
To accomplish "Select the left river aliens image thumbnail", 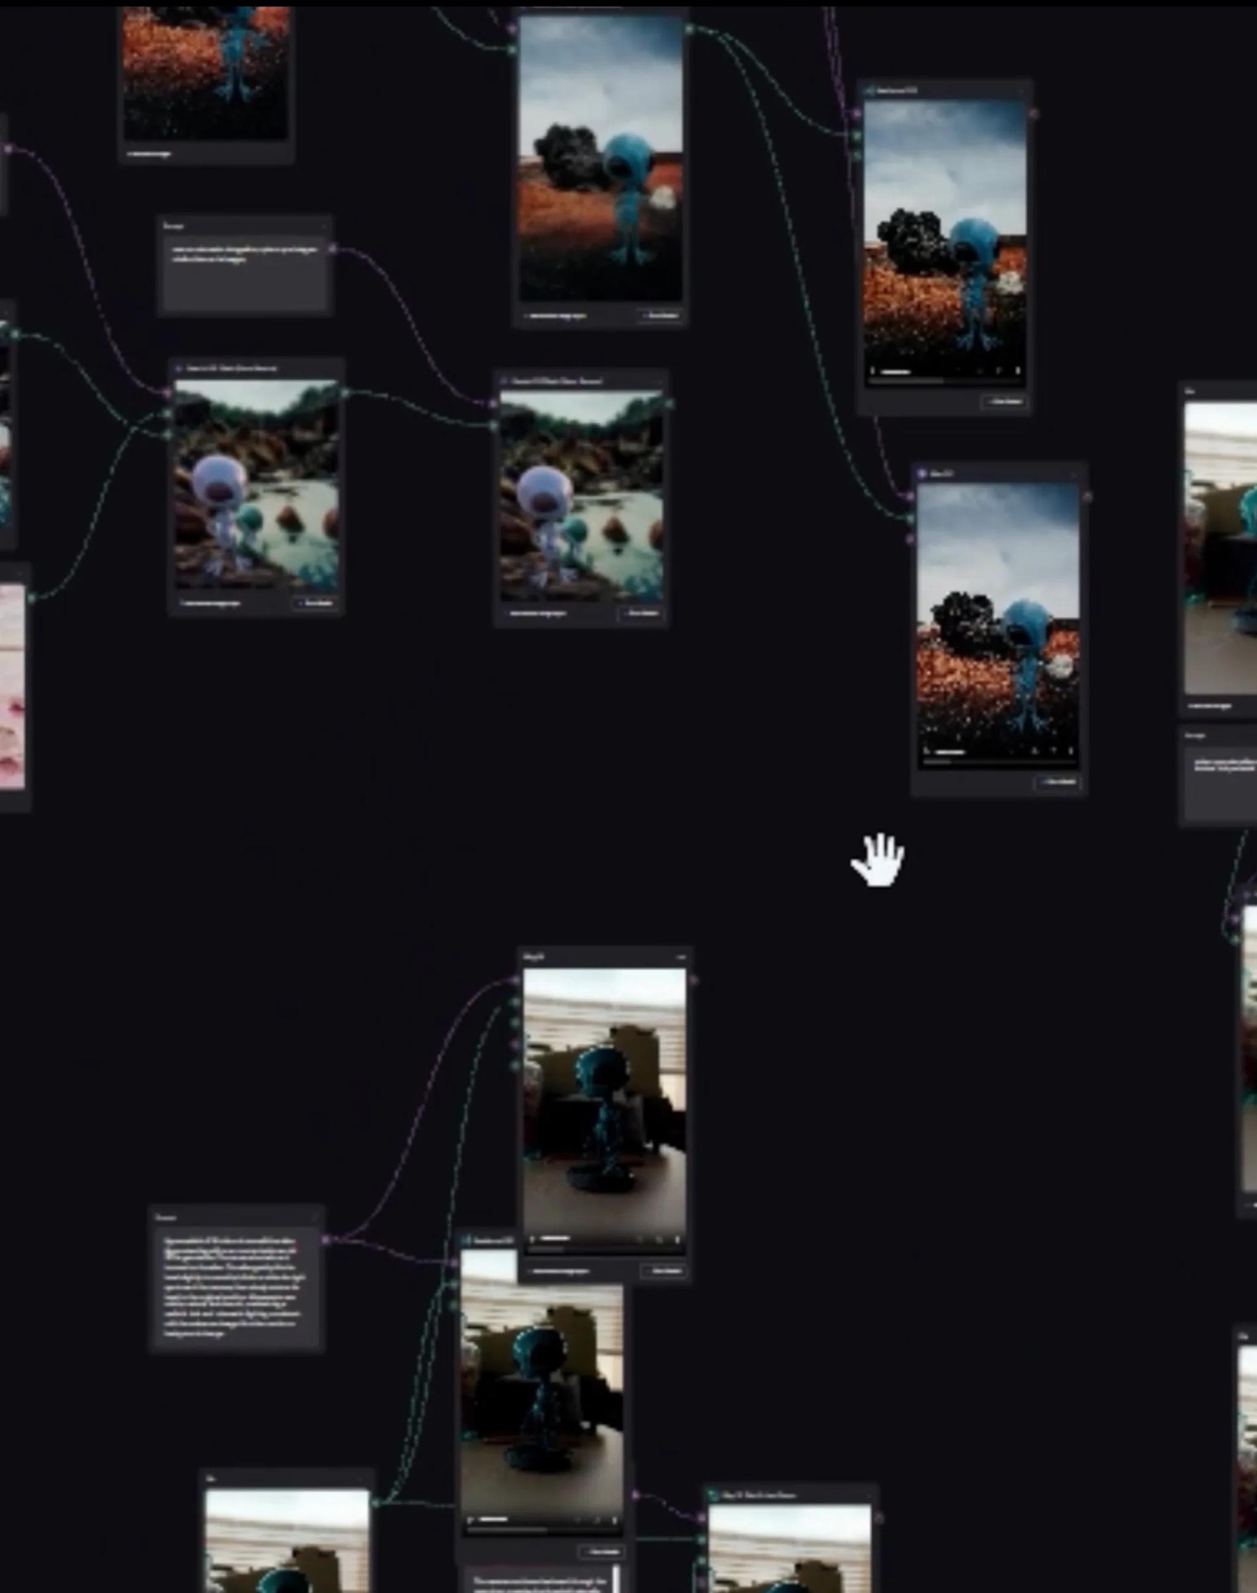I will [x=256, y=484].
